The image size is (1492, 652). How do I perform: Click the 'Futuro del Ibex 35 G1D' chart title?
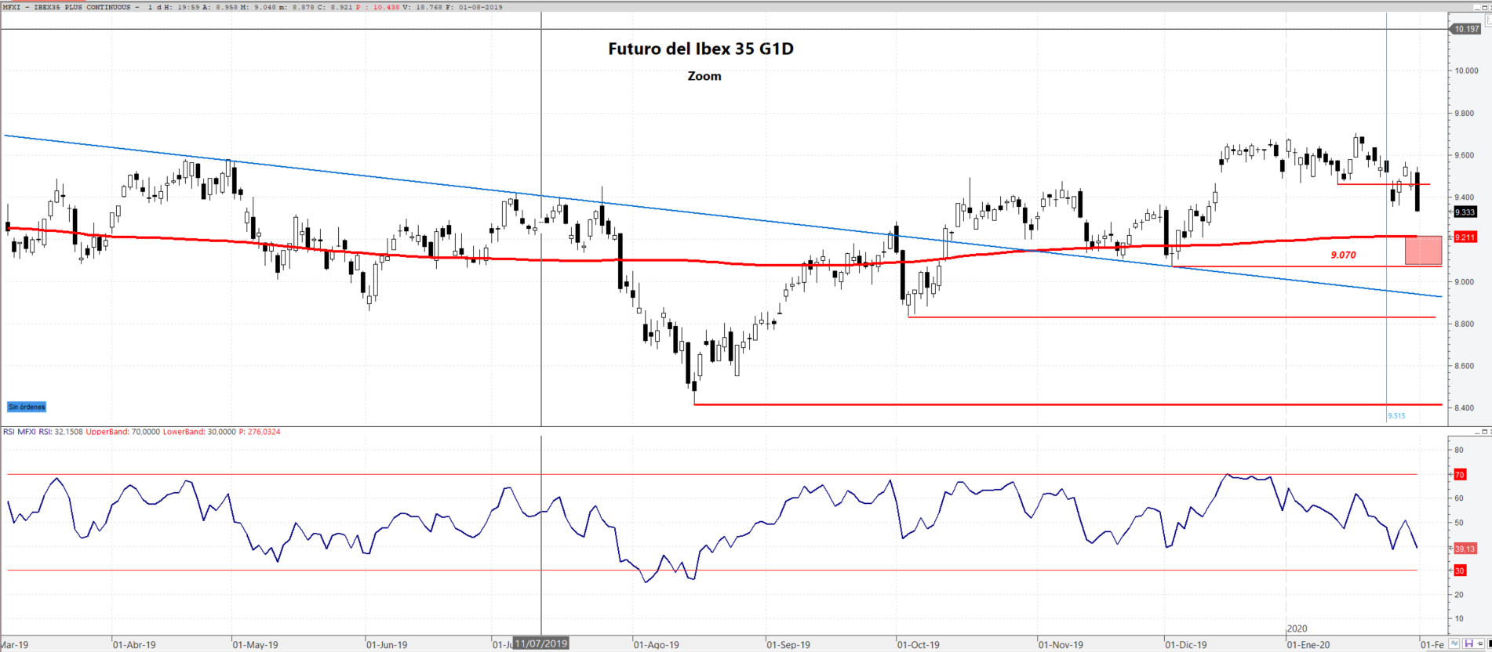click(x=701, y=49)
